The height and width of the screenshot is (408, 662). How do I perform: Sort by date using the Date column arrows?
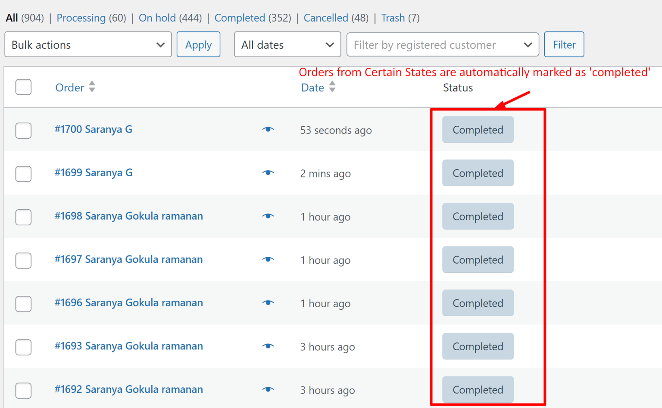[332, 87]
